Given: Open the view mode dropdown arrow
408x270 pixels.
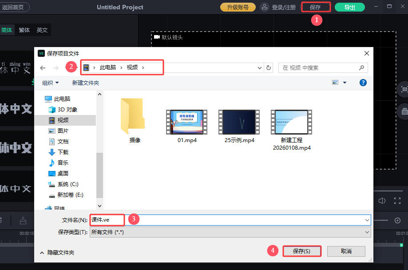Looking at the screenshot, I should click(x=345, y=83).
